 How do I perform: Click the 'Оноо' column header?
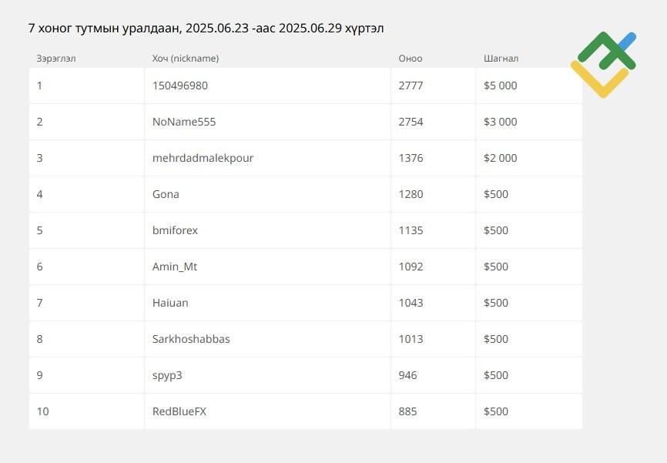[x=410, y=59]
